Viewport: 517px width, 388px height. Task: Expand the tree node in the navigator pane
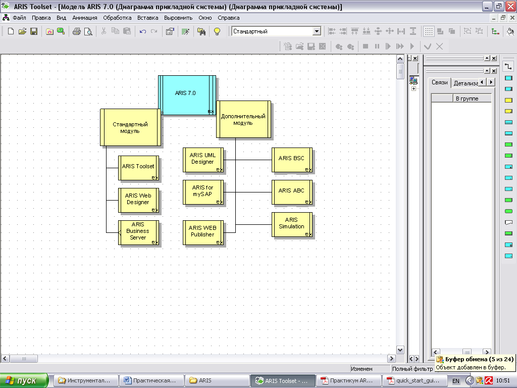[413, 89]
